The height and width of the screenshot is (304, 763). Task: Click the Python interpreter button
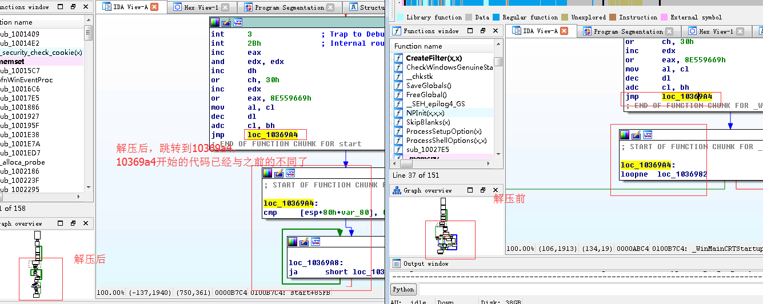coord(403,289)
